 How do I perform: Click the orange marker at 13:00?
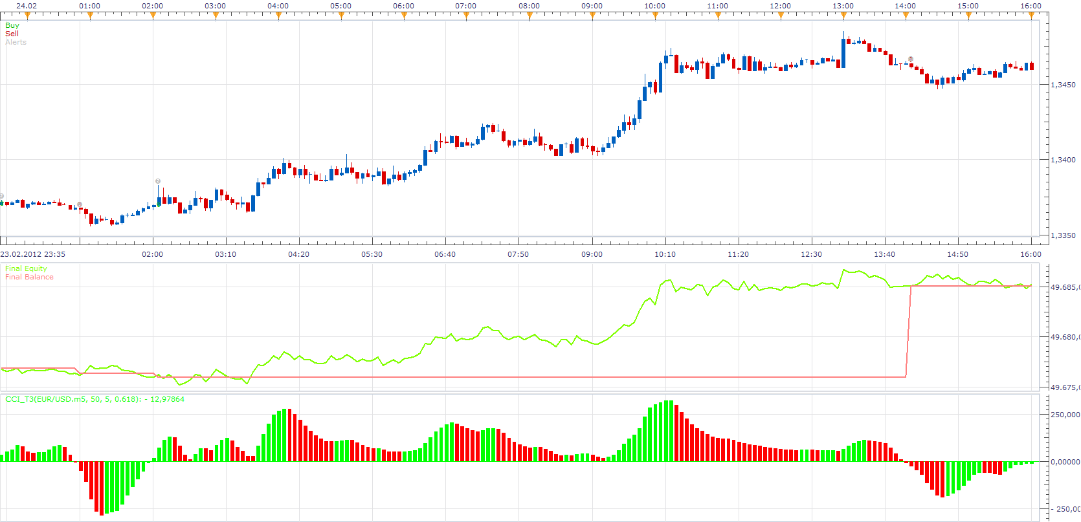coord(843,16)
